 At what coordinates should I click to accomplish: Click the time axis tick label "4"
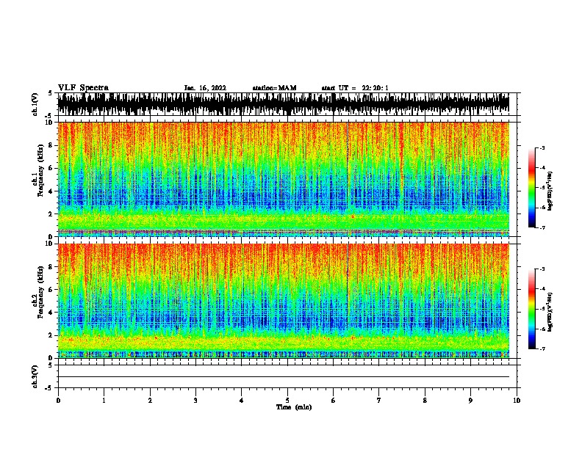coord(242,401)
